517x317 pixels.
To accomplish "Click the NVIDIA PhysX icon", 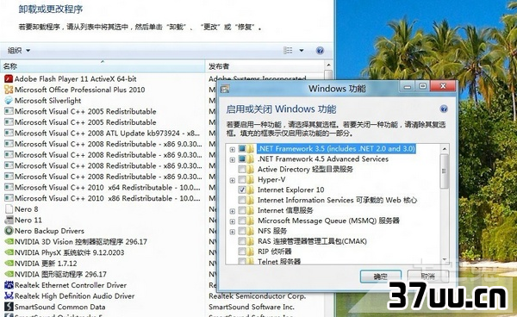I will click(x=9, y=252).
